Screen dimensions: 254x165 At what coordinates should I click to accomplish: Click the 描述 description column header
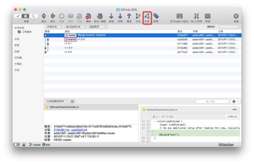[67, 31]
